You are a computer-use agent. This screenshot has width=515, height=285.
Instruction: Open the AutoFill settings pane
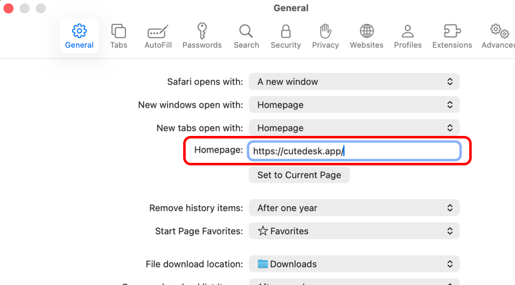coord(157,36)
